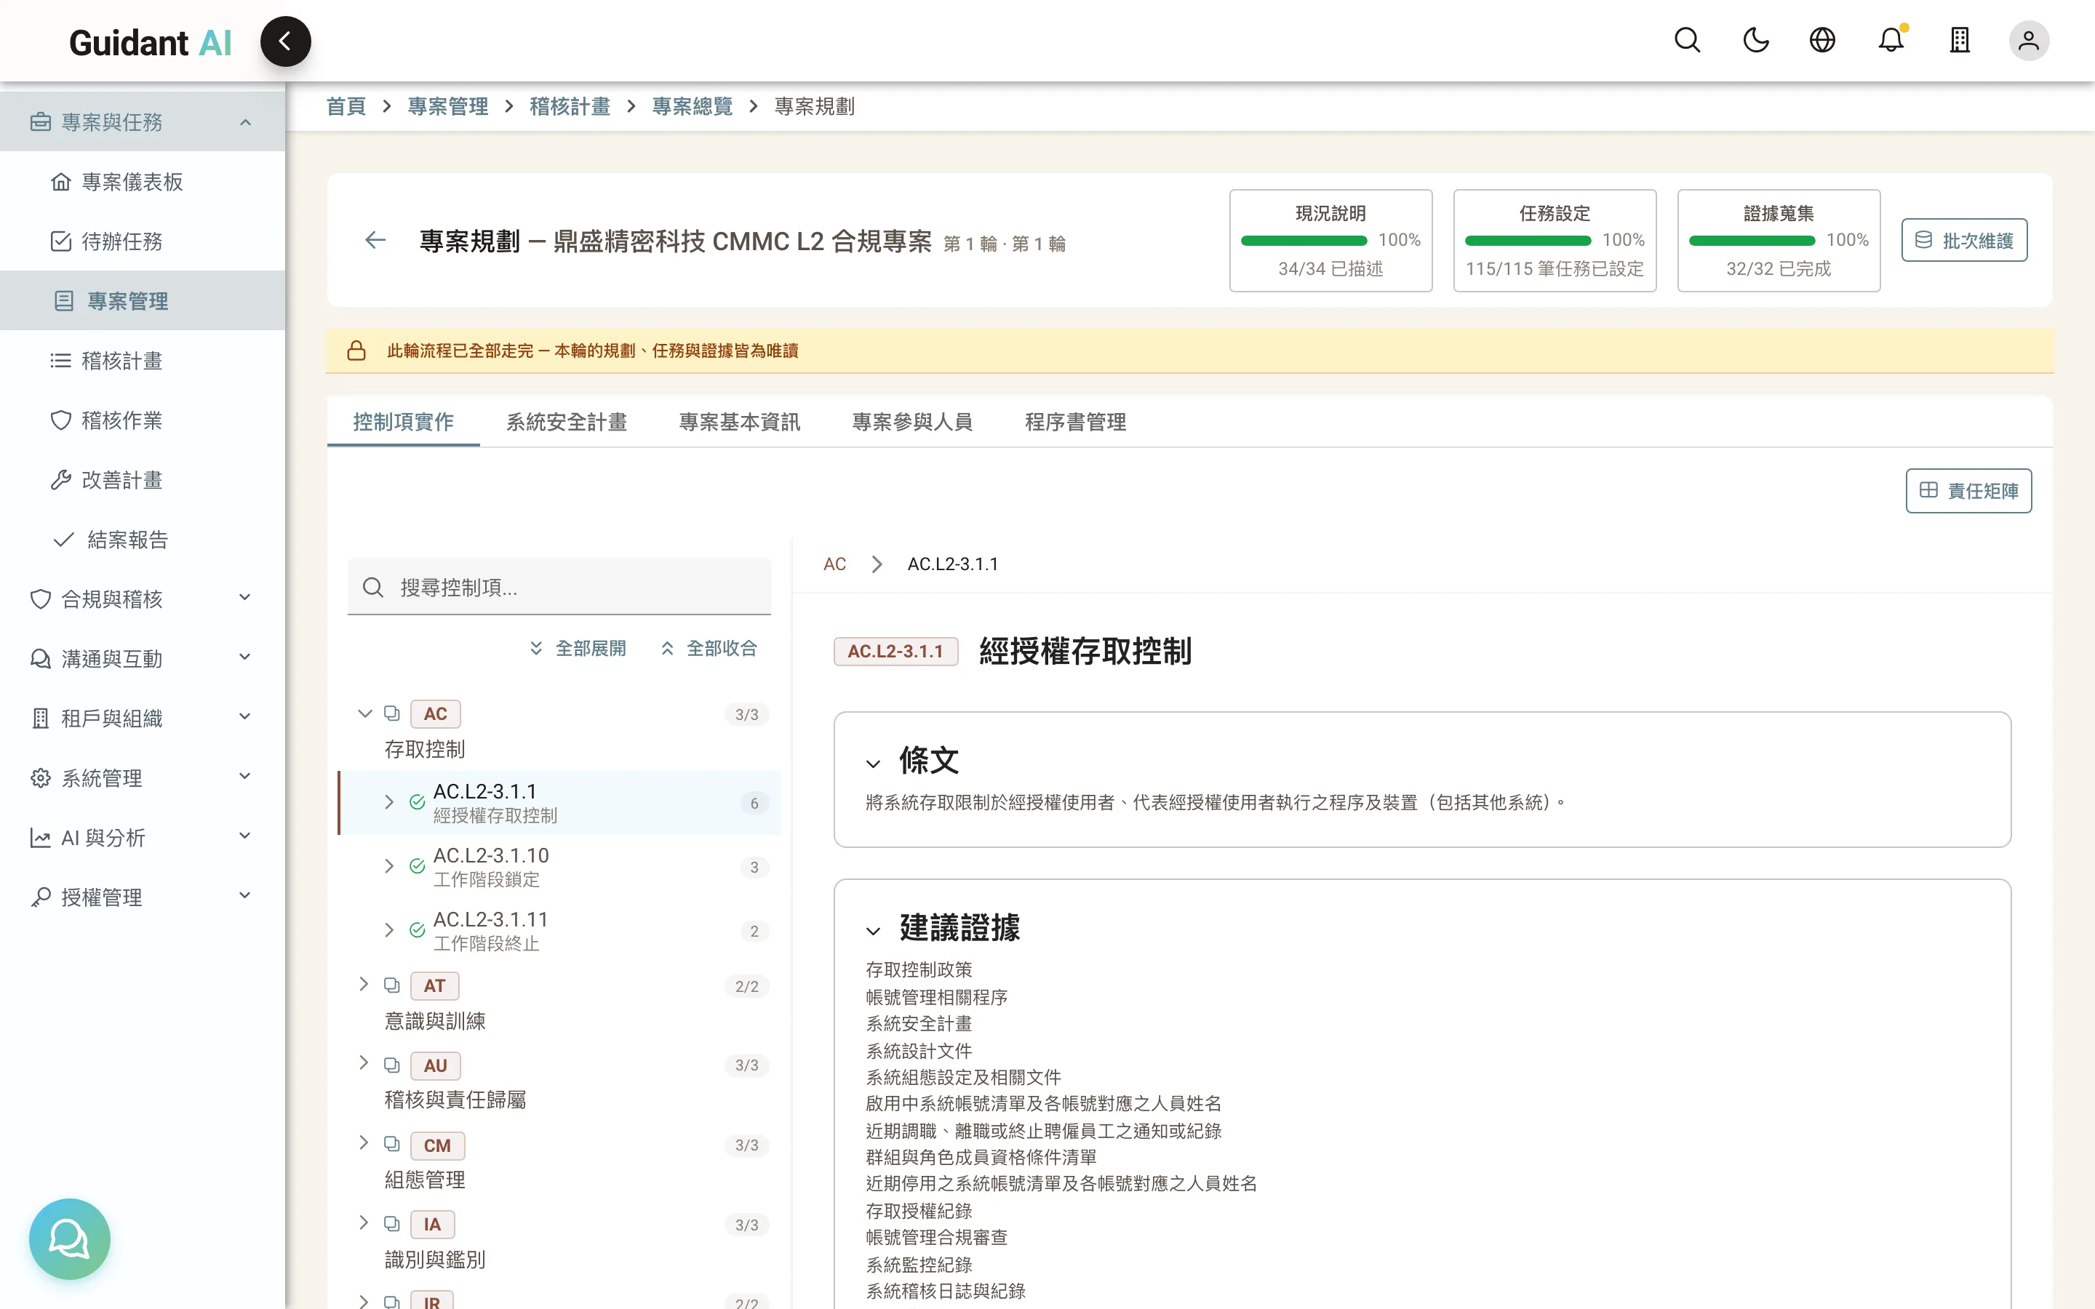Open the language globe icon
Image resolution: width=2095 pixels, height=1309 pixels.
(x=1822, y=41)
